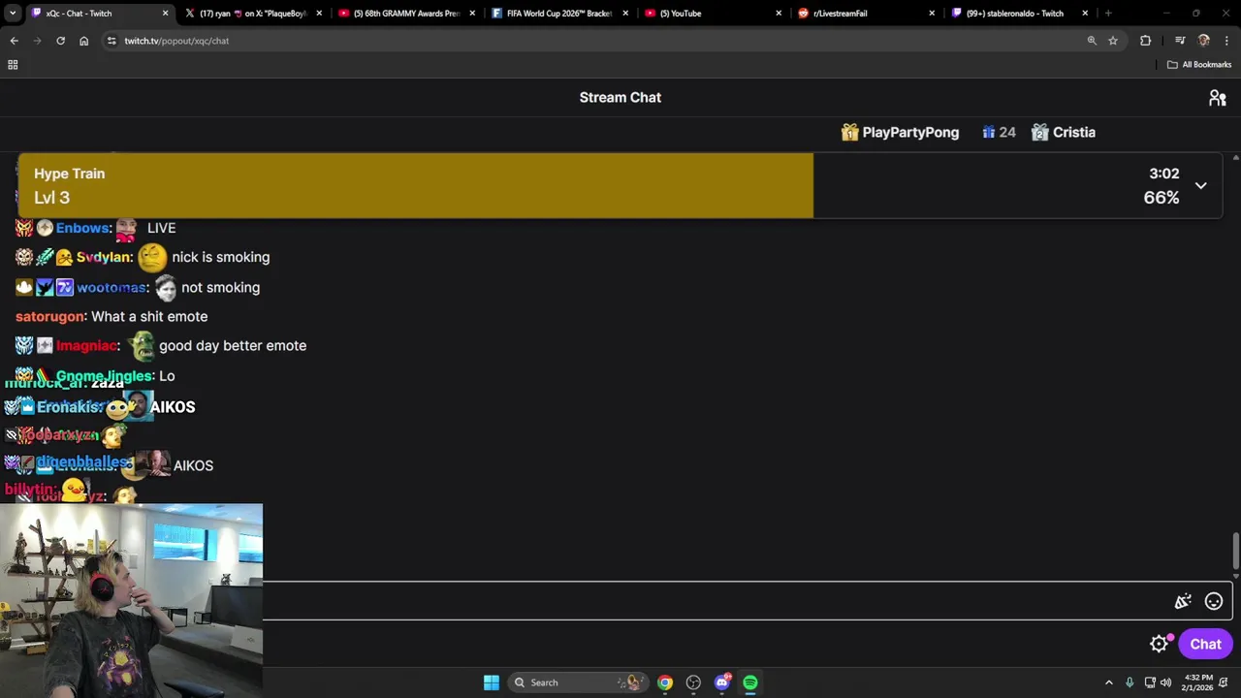Click the site information icon in address bar
Viewport: 1241px width, 698px height.
pyautogui.click(x=111, y=41)
